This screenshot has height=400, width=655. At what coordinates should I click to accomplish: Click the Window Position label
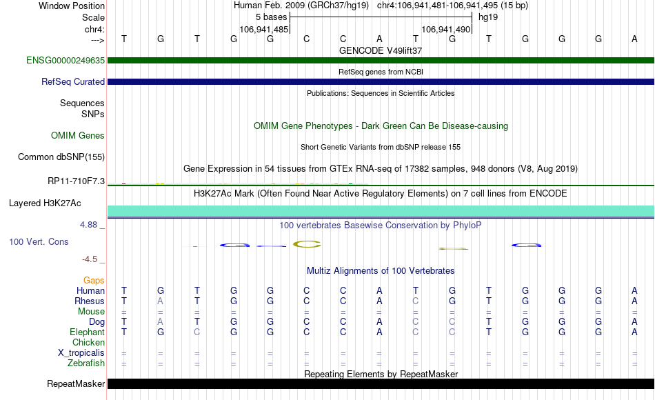point(72,6)
